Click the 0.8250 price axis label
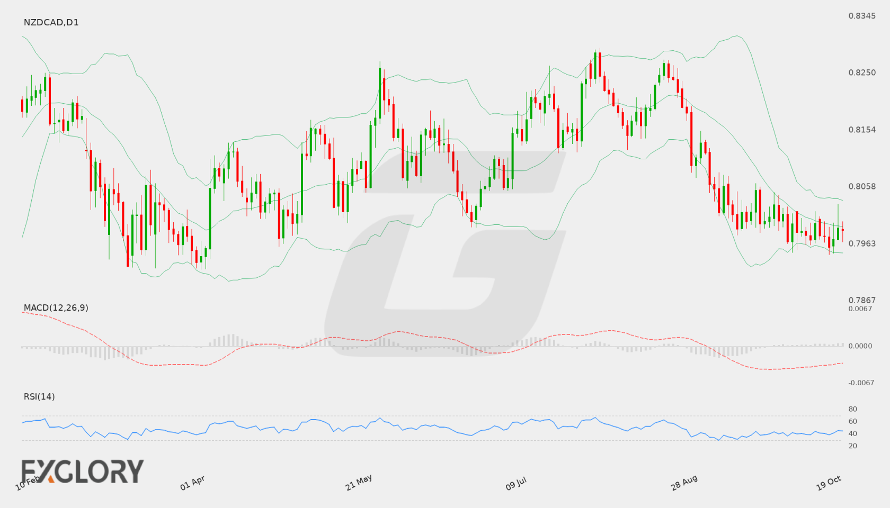Screen dimensions: 890x508 click(x=862, y=72)
